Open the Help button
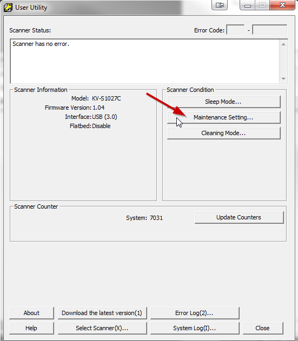298x341 pixels. tap(31, 328)
